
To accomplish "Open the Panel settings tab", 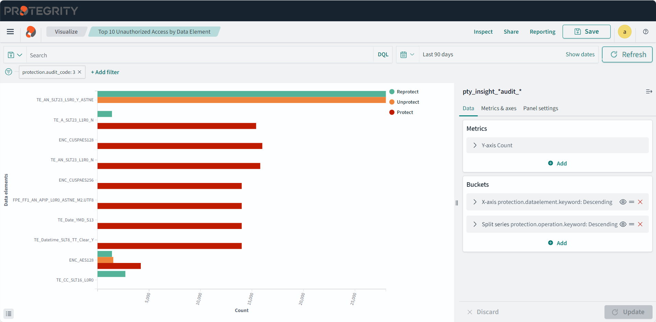I will [x=540, y=108].
